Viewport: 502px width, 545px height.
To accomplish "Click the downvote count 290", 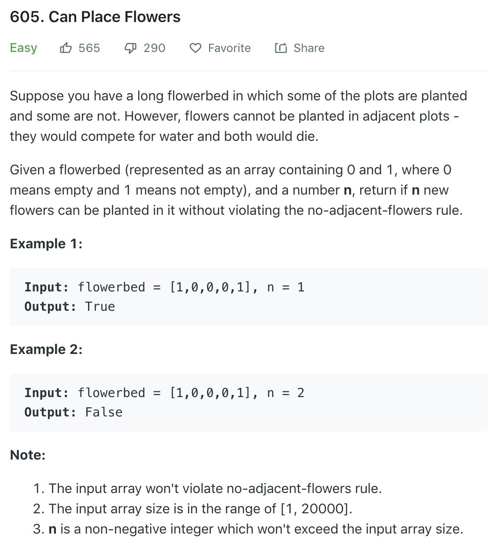I will pos(154,48).
